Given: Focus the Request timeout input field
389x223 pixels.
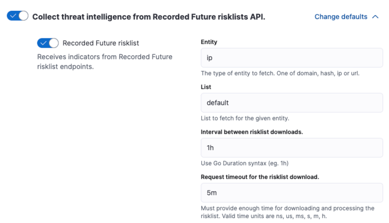Looking at the screenshot, I should (292, 192).
